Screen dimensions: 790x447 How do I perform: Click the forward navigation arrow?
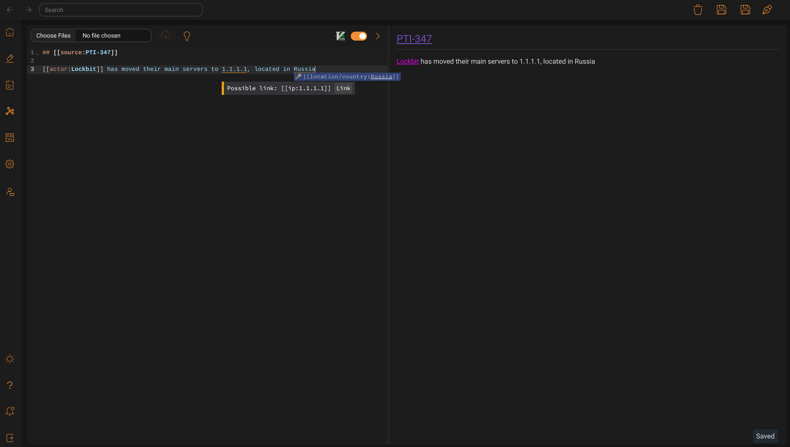coord(29,10)
